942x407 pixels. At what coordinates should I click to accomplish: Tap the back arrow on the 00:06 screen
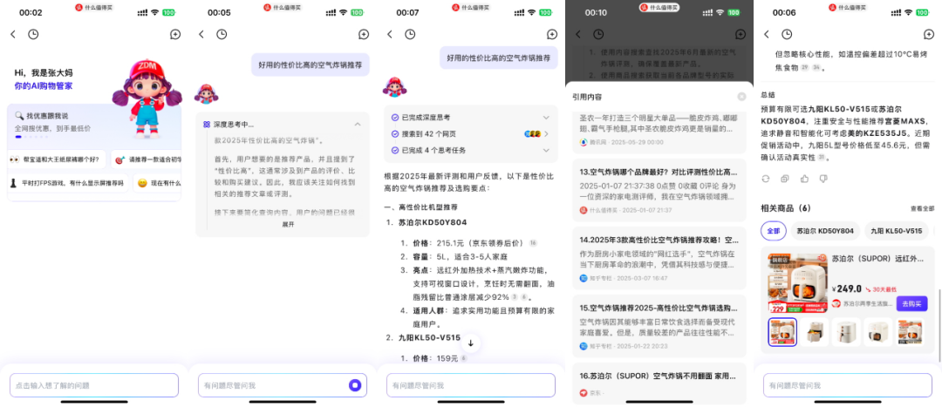tap(768, 35)
